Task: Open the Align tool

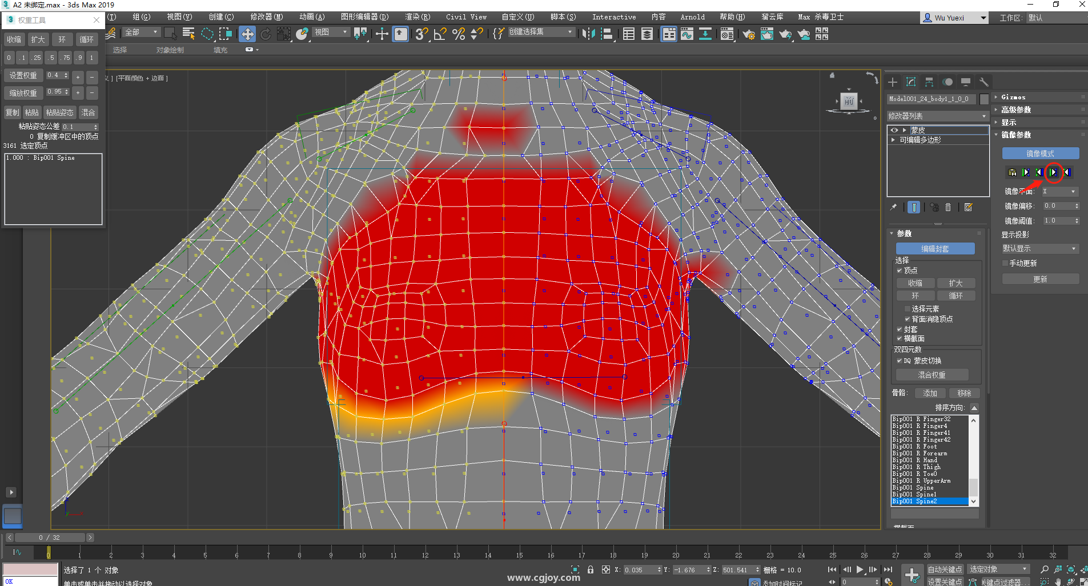Action: (607, 34)
